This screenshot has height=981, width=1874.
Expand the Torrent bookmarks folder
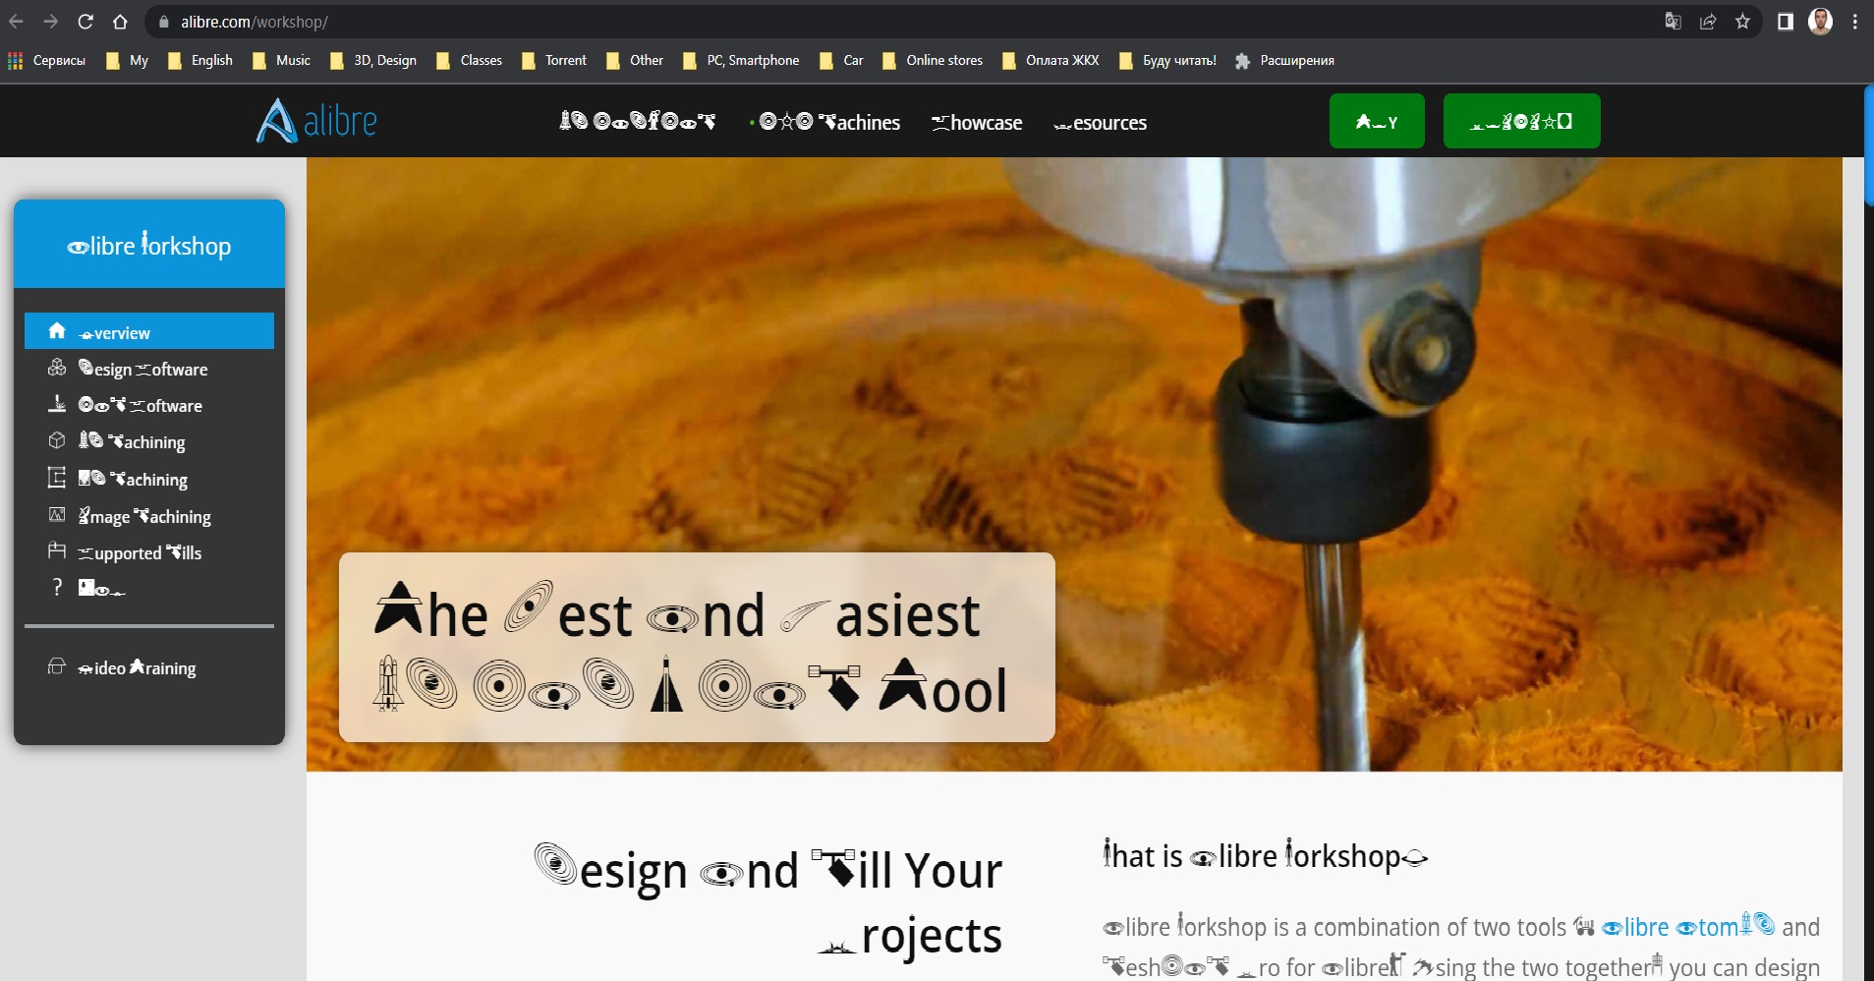[554, 61]
